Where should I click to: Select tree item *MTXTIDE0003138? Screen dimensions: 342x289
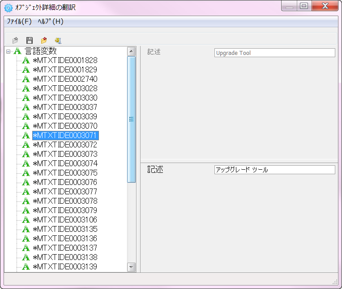coord(65,257)
